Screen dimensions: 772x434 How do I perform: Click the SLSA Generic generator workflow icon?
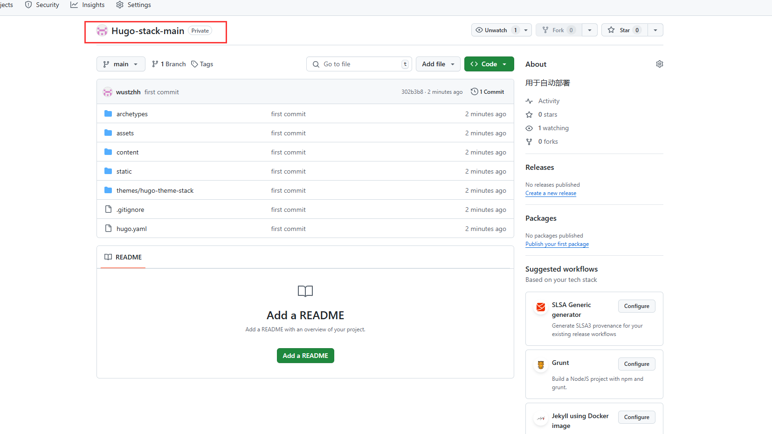click(x=541, y=307)
